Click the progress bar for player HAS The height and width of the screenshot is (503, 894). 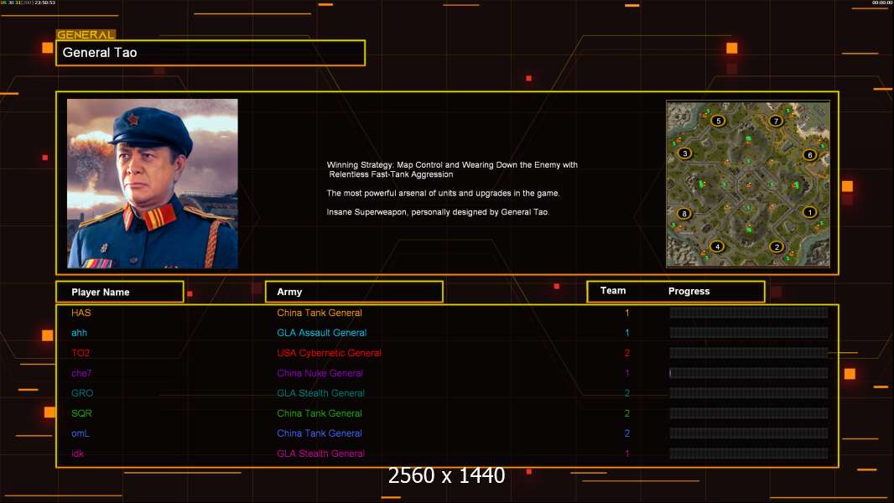749,312
